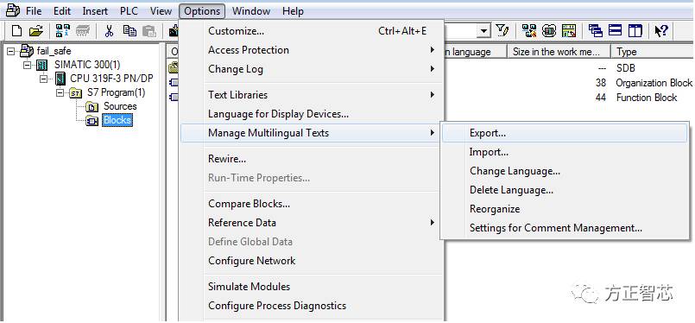Click the Cascade windows icon
This screenshot has height=323, width=695.
coord(595,30)
